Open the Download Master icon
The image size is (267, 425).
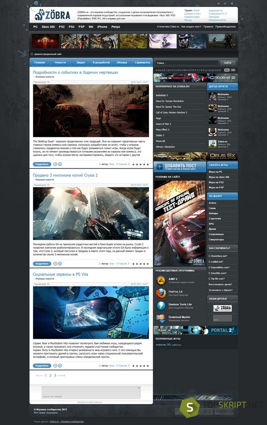tap(161, 318)
